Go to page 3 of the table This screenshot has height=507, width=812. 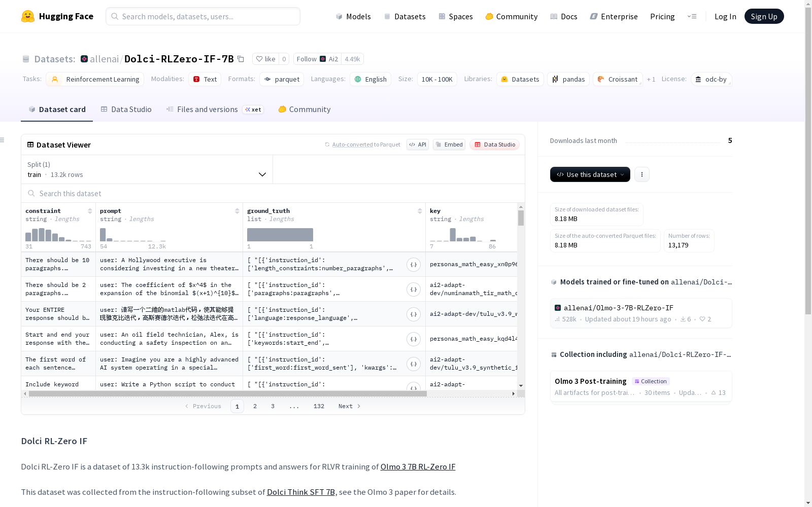(273, 406)
